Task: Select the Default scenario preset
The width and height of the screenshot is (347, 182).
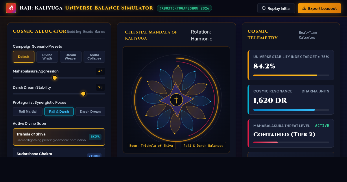Action: [x=24, y=57]
